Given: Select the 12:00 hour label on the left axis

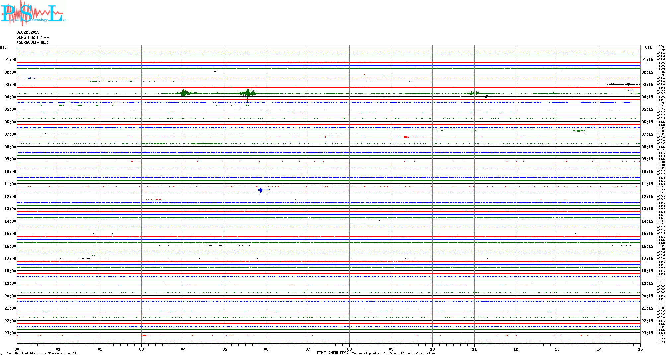Looking at the screenshot, I should coord(10,197).
